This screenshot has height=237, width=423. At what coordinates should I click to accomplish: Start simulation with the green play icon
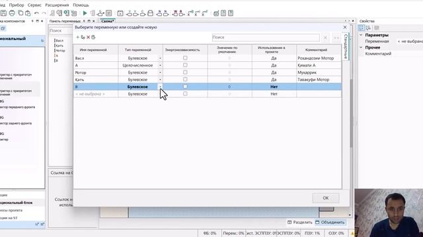pyautogui.click(x=85, y=13)
